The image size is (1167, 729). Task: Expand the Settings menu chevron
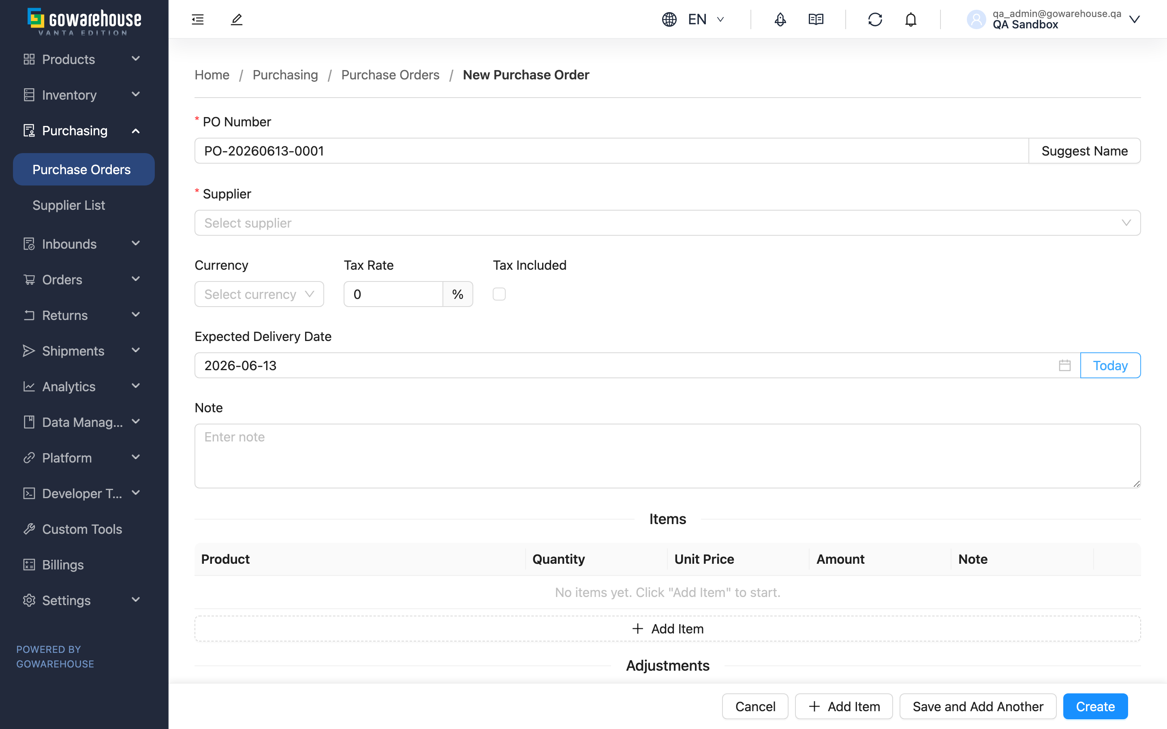(136, 600)
